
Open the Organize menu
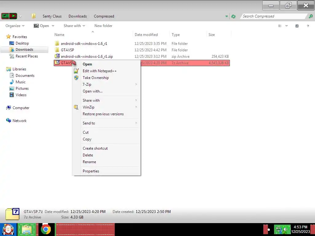point(15,26)
